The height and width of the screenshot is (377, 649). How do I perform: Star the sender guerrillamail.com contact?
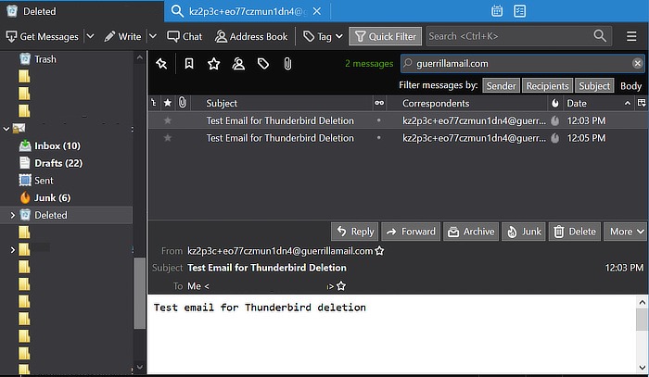(379, 251)
